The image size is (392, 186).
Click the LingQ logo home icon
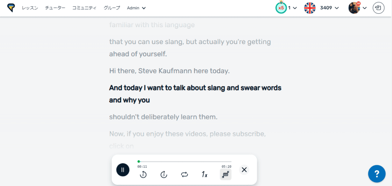pos(11,8)
